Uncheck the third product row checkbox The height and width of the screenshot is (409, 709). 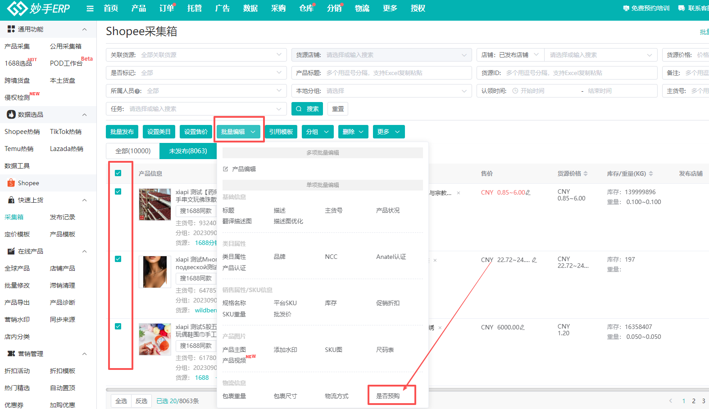(118, 326)
